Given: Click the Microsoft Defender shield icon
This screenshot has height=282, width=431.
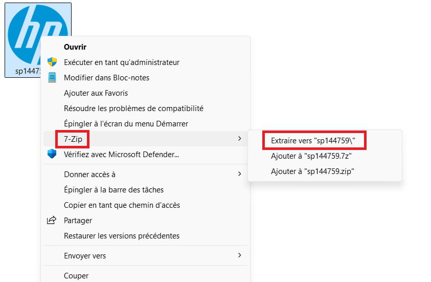Looking at the screenshot, I should coord(52,154).
